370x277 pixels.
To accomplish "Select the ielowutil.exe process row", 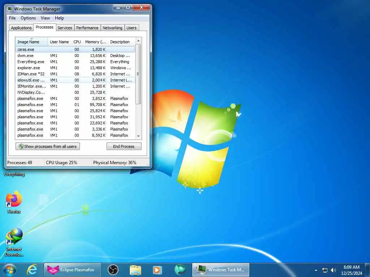I will tap(75, 80).
